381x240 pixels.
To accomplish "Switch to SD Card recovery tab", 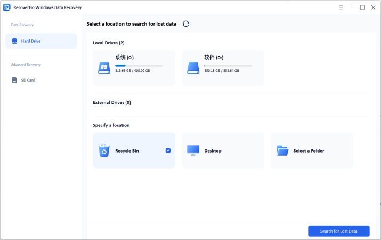I will click(x=41, y=80).
